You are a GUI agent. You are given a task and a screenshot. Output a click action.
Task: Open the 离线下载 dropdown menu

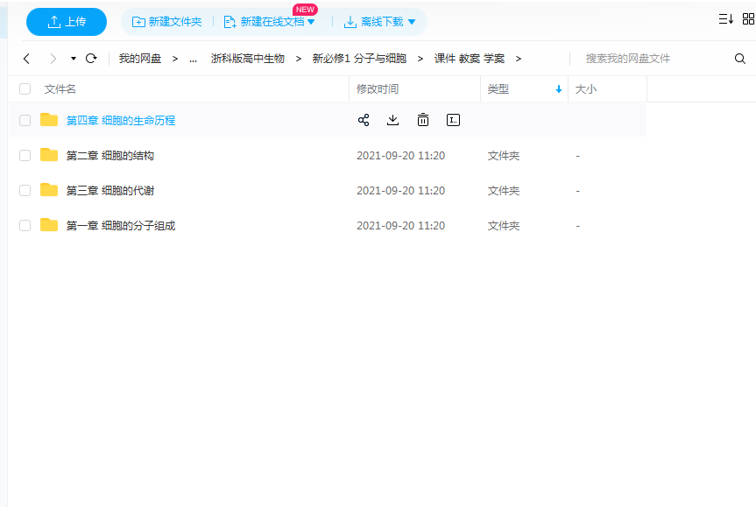(x=379, y=22)
